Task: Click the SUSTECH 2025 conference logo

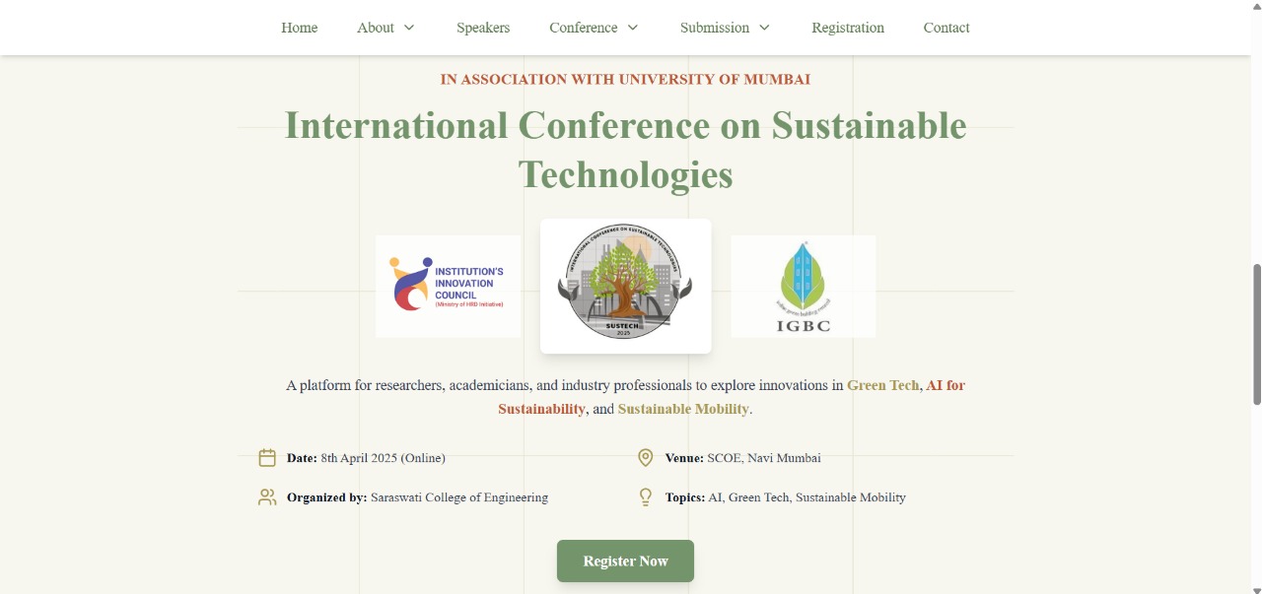Action: 625,286
